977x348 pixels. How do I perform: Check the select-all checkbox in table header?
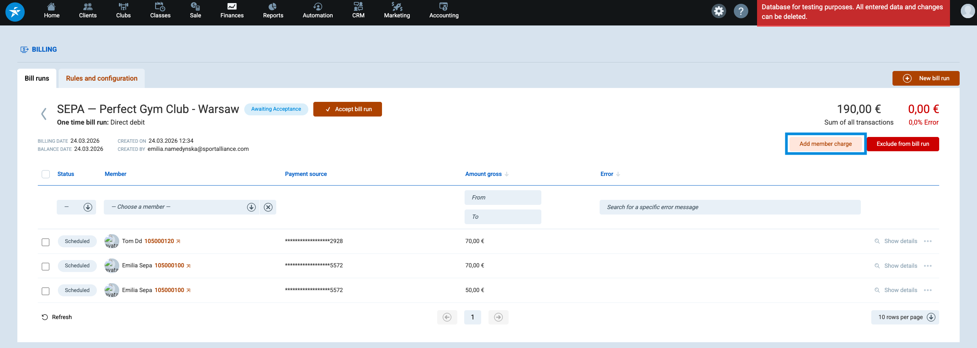click(46, 174)
